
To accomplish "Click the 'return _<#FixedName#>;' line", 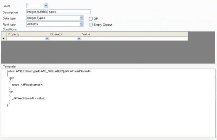I will coord(27,85).
